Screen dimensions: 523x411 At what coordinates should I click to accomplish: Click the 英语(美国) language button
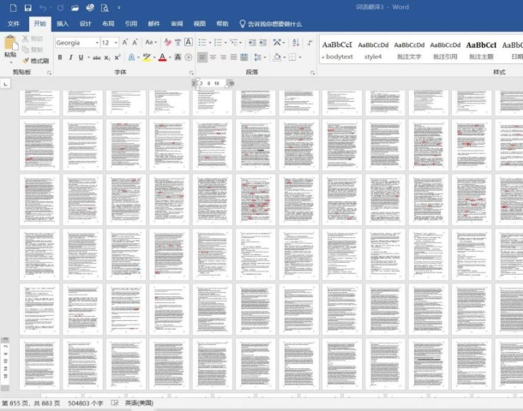[139, 402]
